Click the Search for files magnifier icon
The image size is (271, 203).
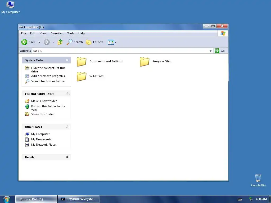tap(27, 81)
